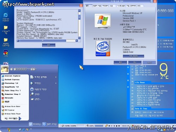Click play in taskbar player
The image size is (176, 132).
click(112, 126)
